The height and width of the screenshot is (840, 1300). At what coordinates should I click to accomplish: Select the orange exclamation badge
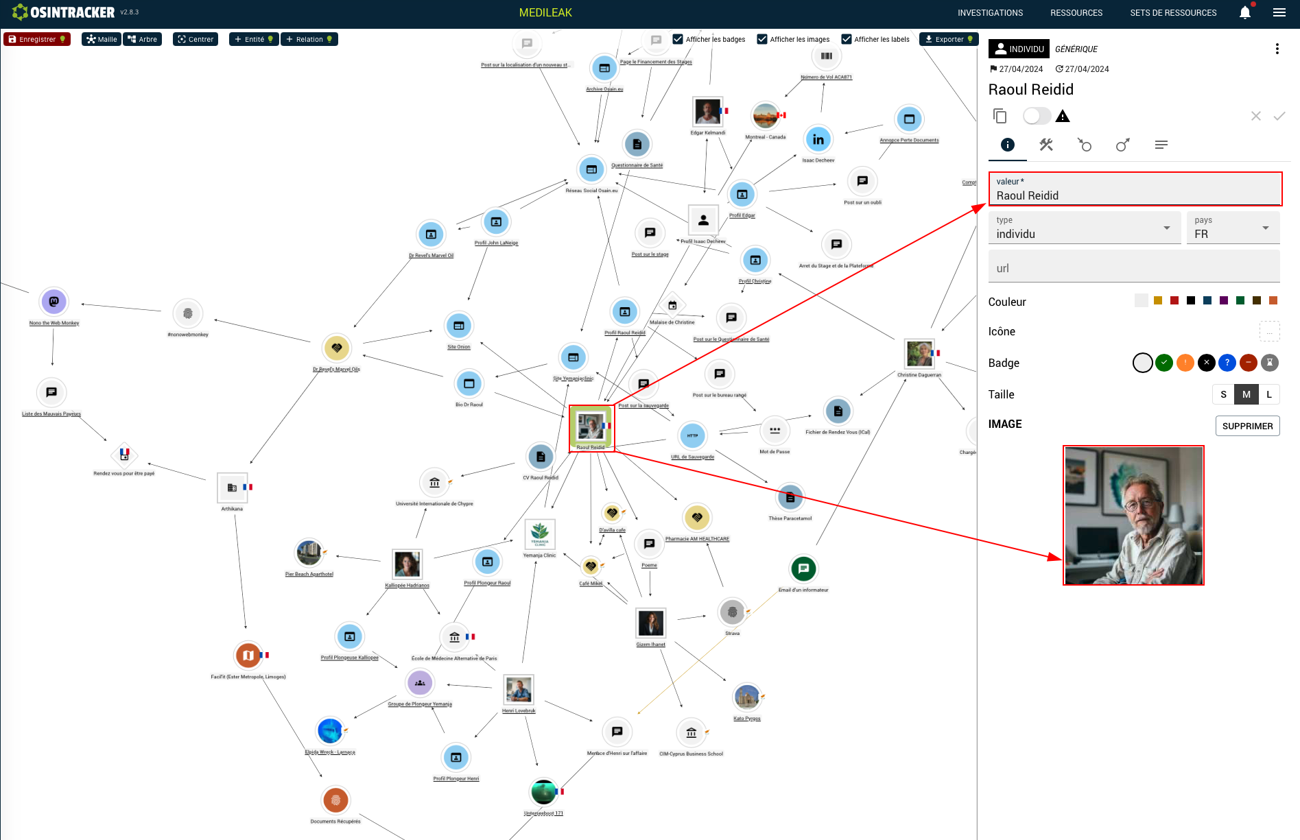pos(1185,363)
